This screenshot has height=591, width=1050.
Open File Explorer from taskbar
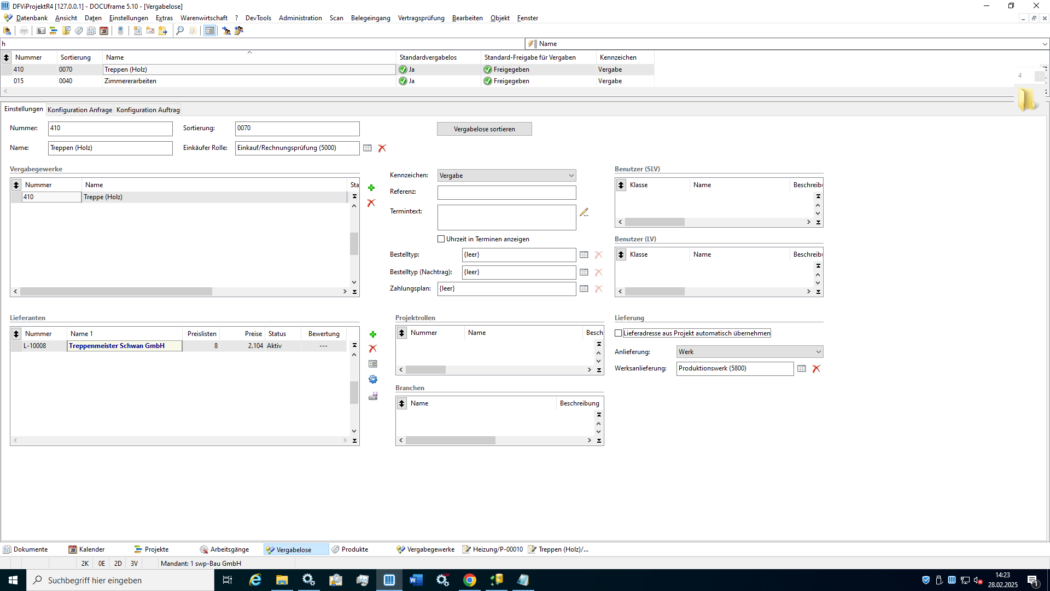click(282, 580)
